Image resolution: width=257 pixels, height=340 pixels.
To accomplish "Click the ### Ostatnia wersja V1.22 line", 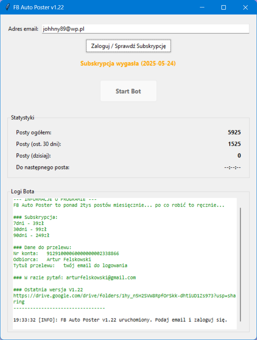I will [x=48, y=290].
